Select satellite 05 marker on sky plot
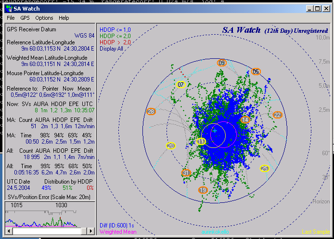The width and height of the screenshot is (334, 239). pos(256,71)
